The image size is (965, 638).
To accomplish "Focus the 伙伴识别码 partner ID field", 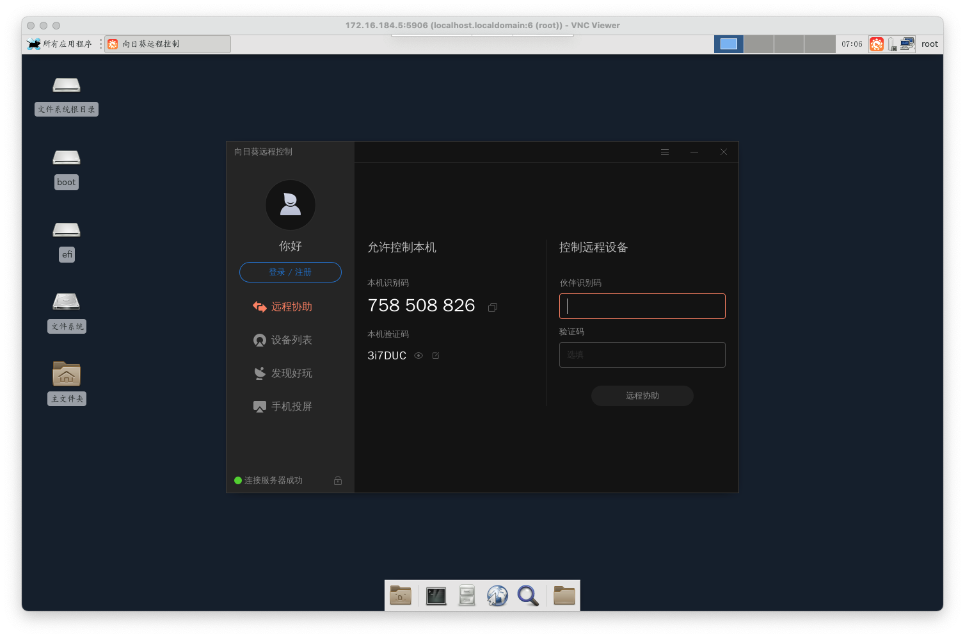I will click(x=642, y=306).
